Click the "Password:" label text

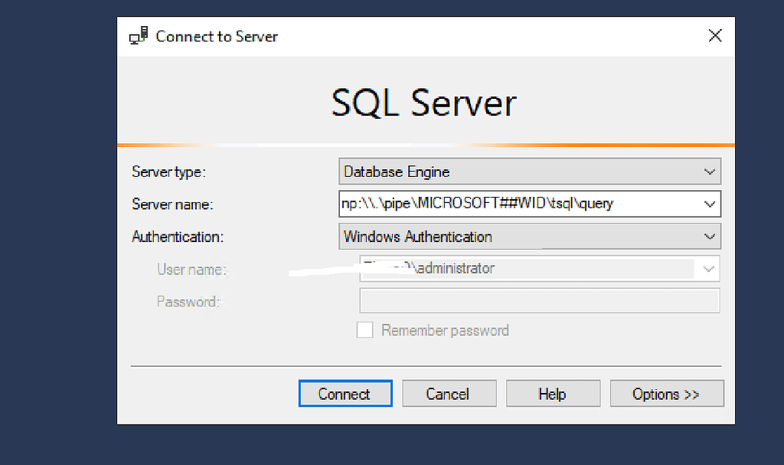pyautogui.click(x=188, y=301)
